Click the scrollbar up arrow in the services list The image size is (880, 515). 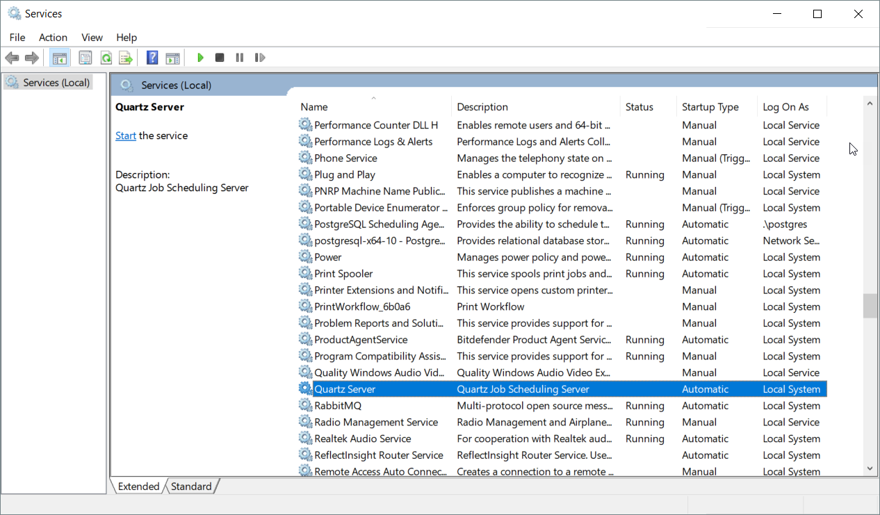click(870, 104)
